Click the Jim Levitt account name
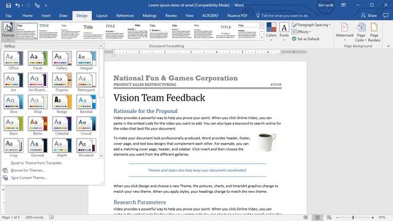Image resolution: width=393 pixels, height=221 pixels. [325, 5]
